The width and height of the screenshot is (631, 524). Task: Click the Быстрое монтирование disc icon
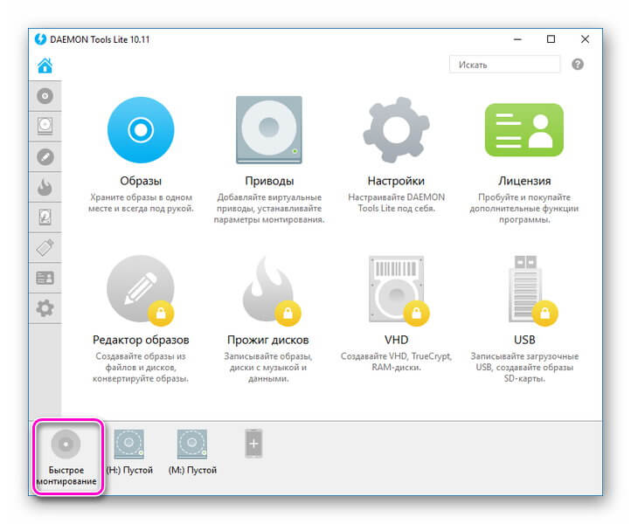pyautogui.click(x=66, y=444)
